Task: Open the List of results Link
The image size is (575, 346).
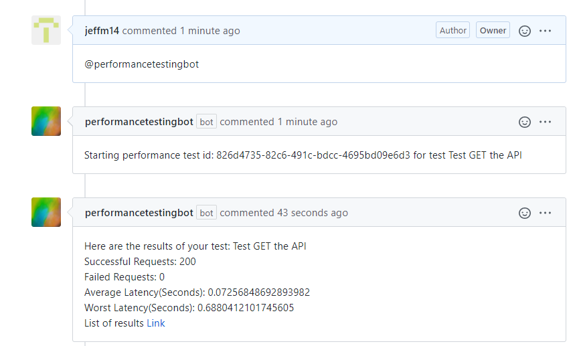Action: pyautogui.click(x=156, y=323)
